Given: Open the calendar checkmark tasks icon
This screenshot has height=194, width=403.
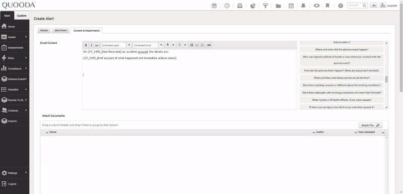Looking at the screenshot, I should click(291, 6).
